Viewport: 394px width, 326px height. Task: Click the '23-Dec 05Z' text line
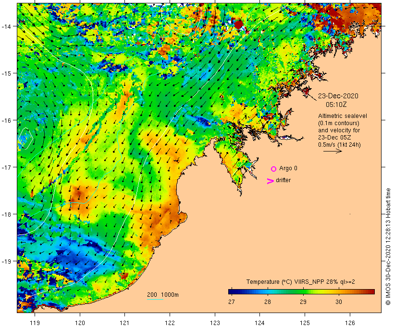334,138
